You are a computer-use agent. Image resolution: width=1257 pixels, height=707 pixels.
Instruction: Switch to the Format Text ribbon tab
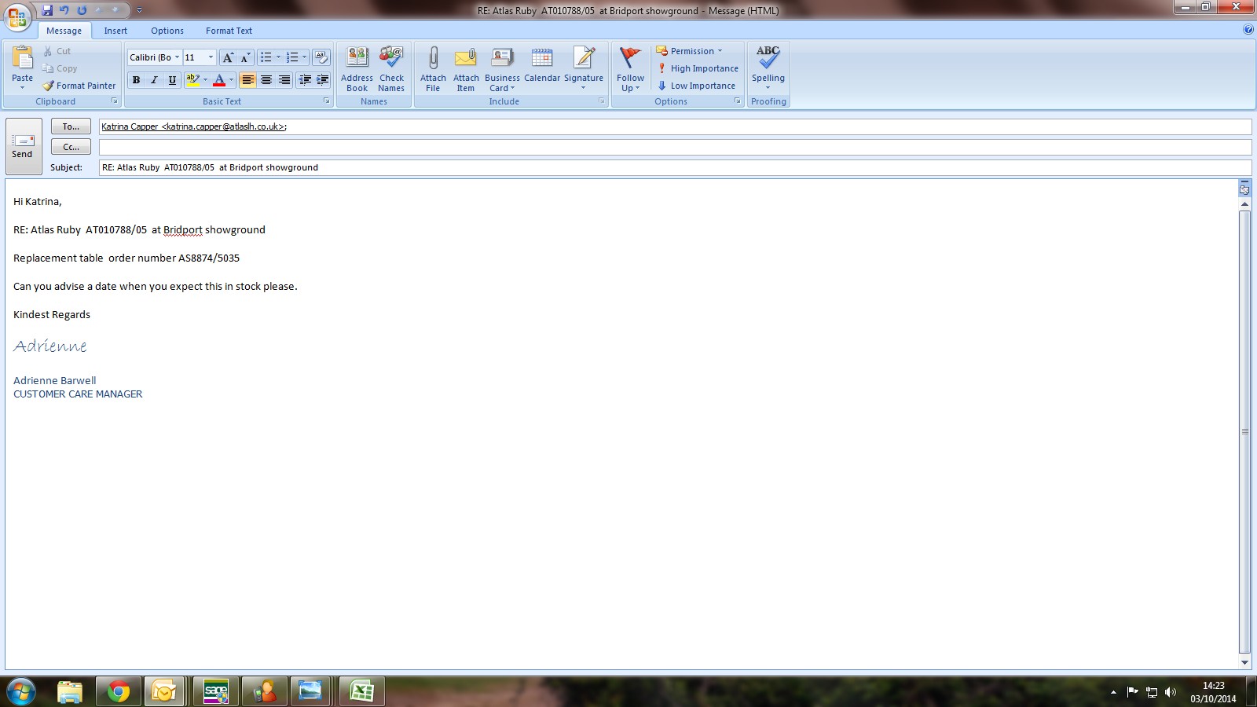click(229, 31)
